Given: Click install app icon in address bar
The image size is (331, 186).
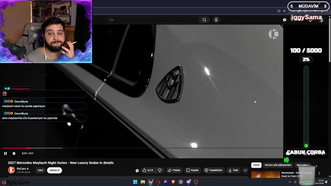Looking at the screenshot, I should coord(279,11).
